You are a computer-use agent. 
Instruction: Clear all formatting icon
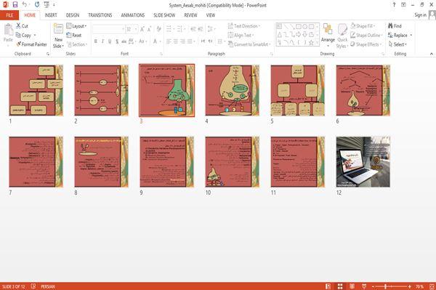(158, 29)
